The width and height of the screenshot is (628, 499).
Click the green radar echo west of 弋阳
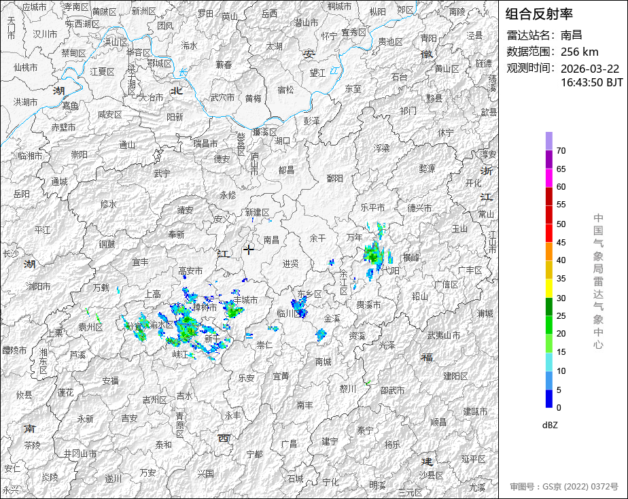pyautogui.click(x=373, y=255)
